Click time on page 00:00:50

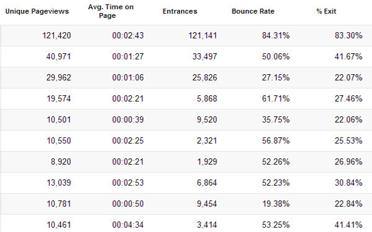click(x=128, y=204)
